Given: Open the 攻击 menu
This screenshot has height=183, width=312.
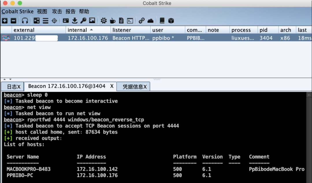Looking at the screenshot, I should click(57, 12).
